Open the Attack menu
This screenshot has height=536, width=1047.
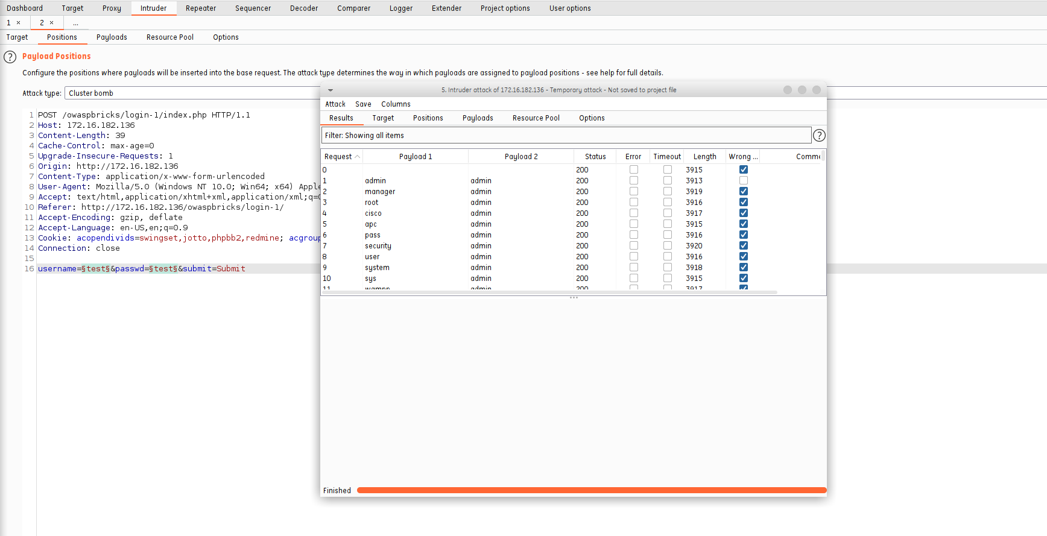click(335, 104)
